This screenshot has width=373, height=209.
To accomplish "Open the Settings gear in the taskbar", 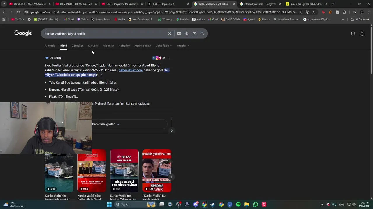I will click(170, 204).
